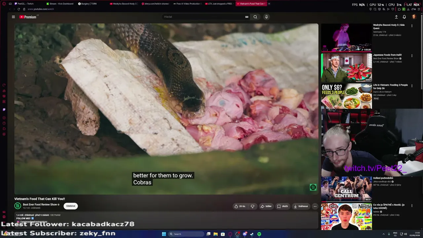Image resolution: width=423 pixels, height=238 pixels.
Task: Switch to the Wedryho Basové Hody tab
Action: [x=124, y=4]
